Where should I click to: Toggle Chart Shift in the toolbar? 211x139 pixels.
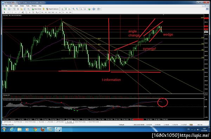click(85, 9)
